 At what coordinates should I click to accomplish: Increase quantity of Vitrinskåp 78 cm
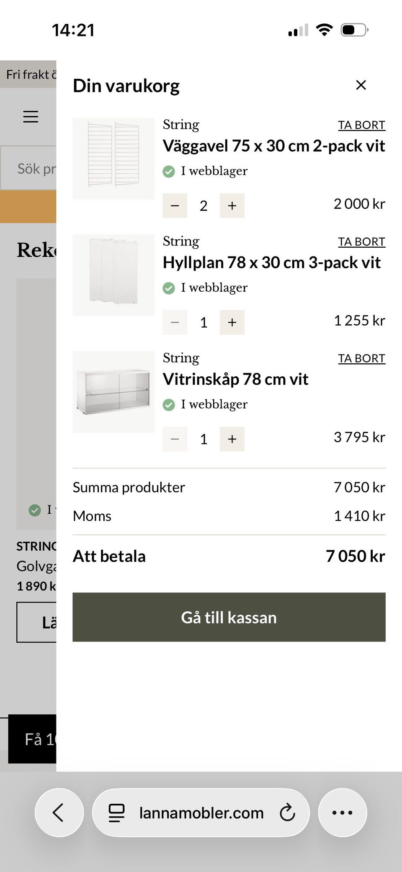click(x=232, y=439)
